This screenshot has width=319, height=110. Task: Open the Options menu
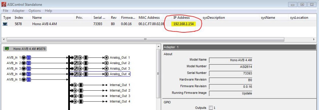pos(35,11)
